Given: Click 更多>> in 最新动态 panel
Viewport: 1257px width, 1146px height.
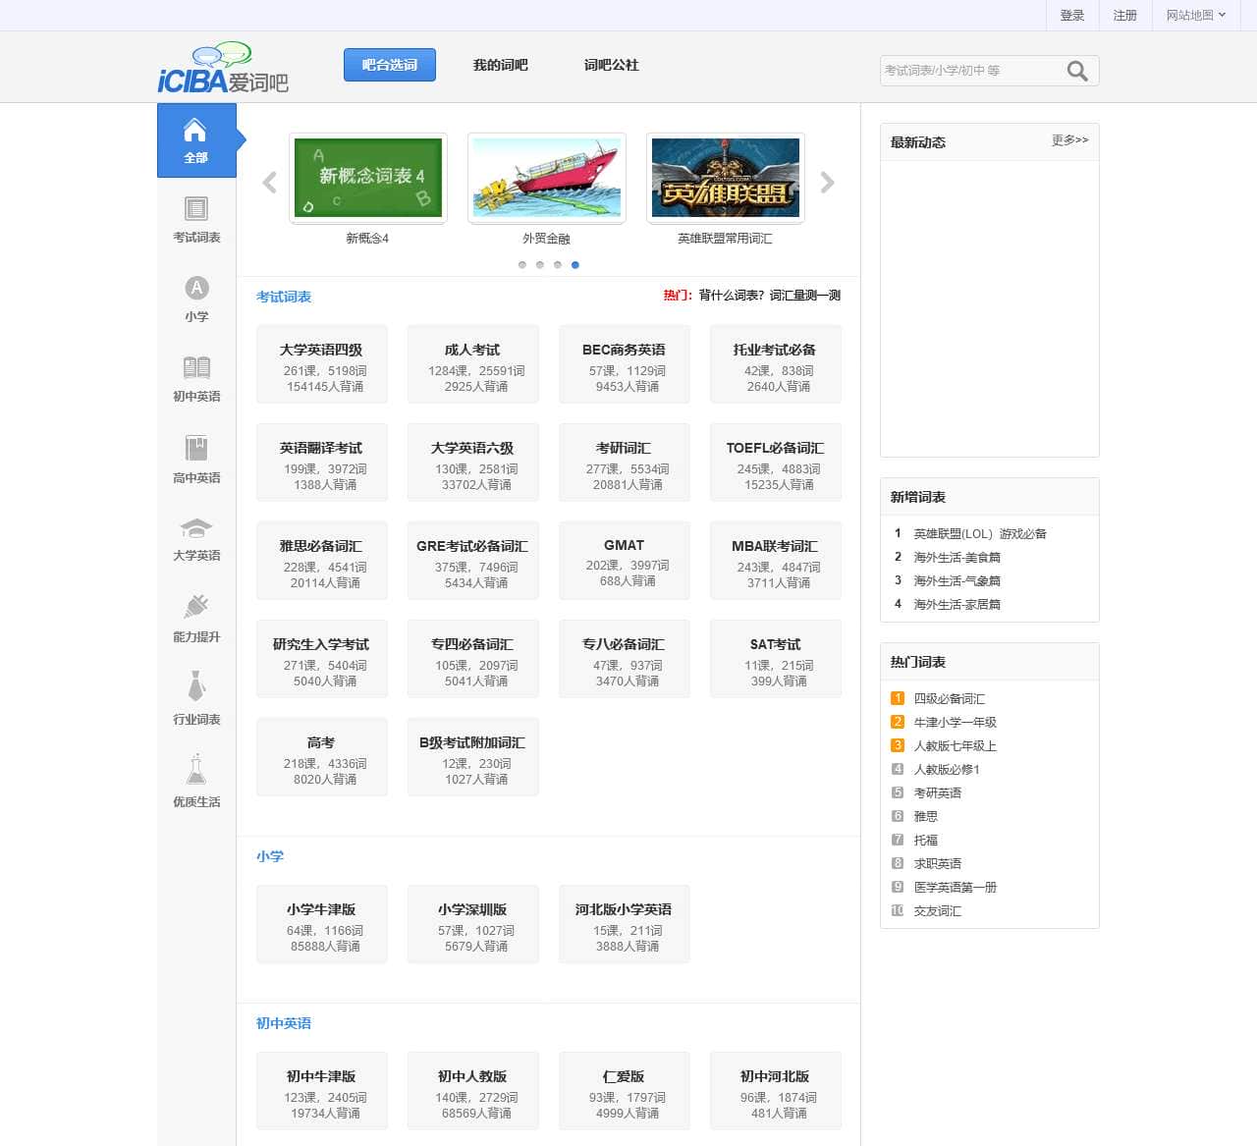Looking at the screenshot, I should [x=1069, y=140].
